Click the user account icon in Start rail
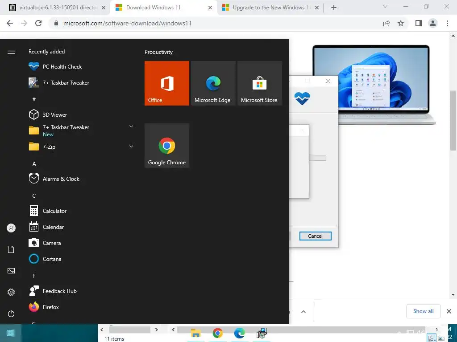The width and height of the screenshot is (457, 342). point(11,228)
